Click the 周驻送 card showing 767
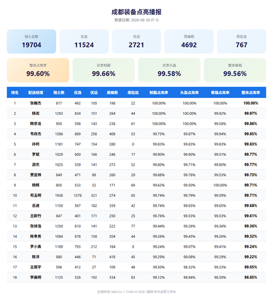Image resolution: width=273 pixels, height=304 pixels. (241, 42)
